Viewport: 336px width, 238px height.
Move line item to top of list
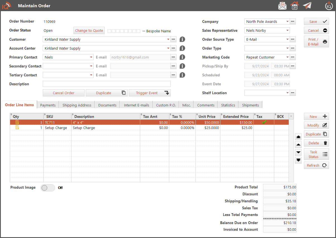298,137
